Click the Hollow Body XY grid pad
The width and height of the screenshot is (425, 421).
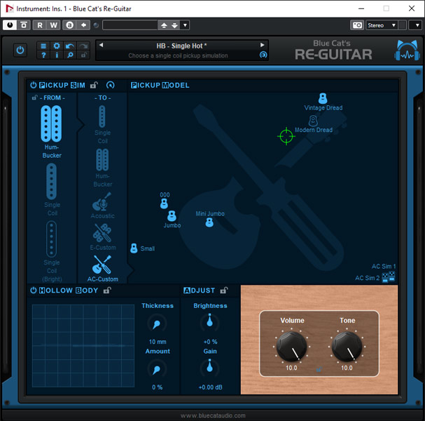pyautogui.click(x=83, y=345)
